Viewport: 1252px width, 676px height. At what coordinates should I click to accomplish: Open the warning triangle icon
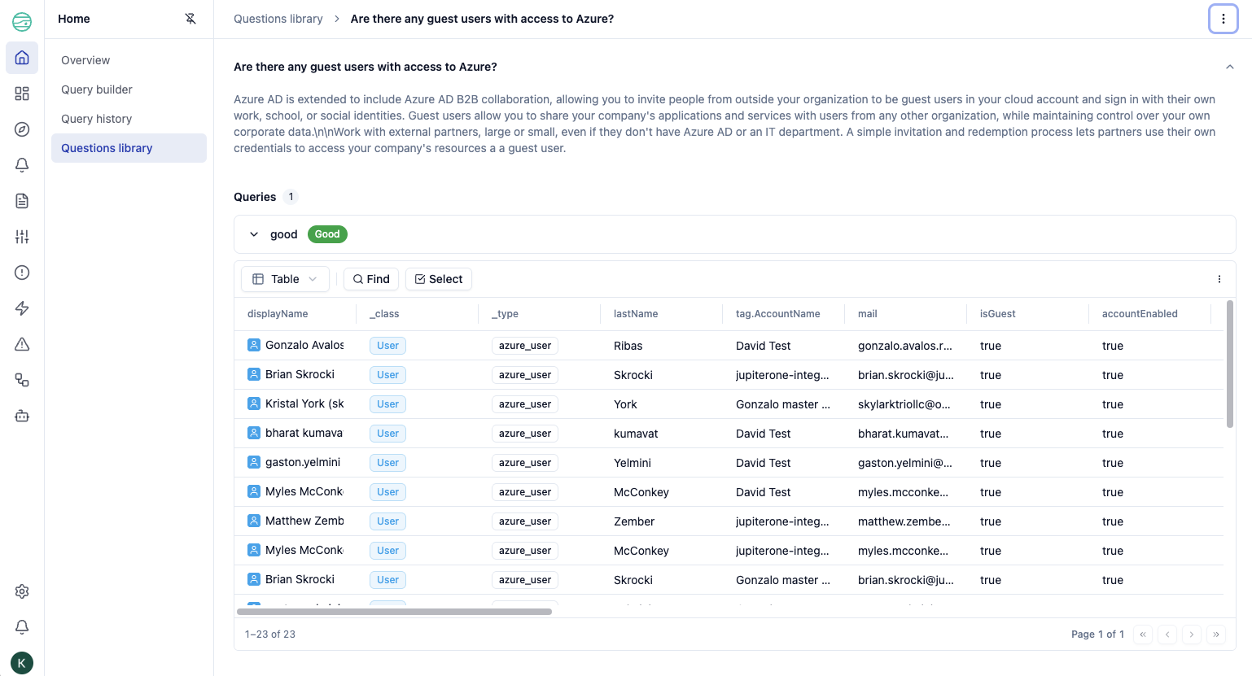click(22, 344)
